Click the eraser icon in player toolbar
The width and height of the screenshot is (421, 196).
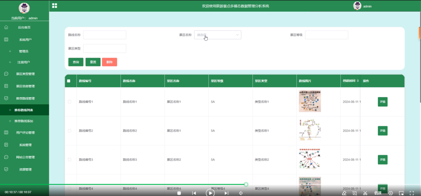(344, 193)
